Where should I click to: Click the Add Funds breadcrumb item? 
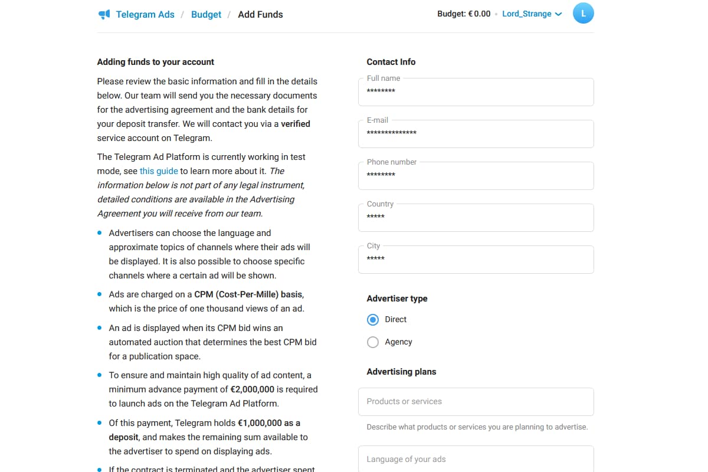[260, 15]
